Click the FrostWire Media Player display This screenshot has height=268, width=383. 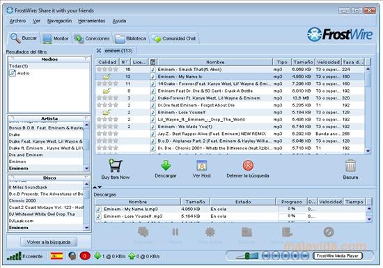click(x=338, y=255)
